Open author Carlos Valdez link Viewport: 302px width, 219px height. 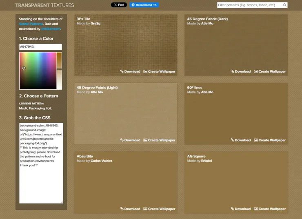tap(101, 161)
